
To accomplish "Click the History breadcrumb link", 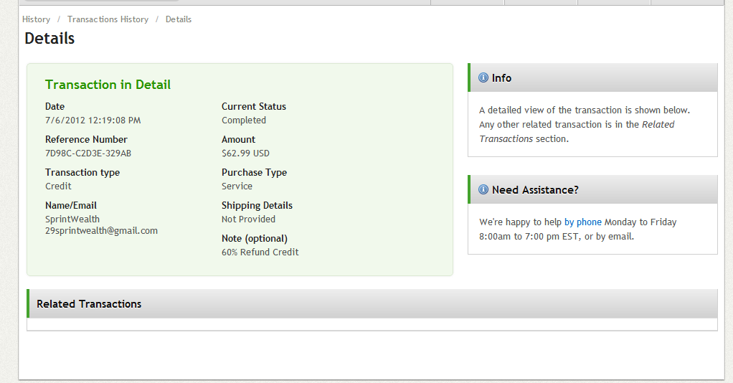I will [36, 19].
